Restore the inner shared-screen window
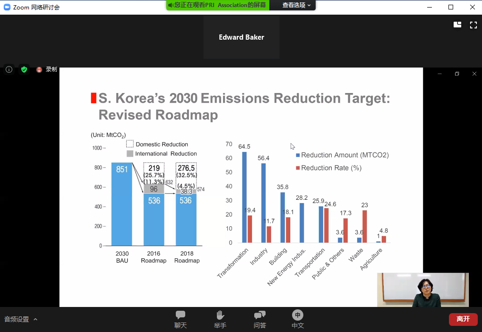Viewport: 482px width, 332px height. (457, 74)
